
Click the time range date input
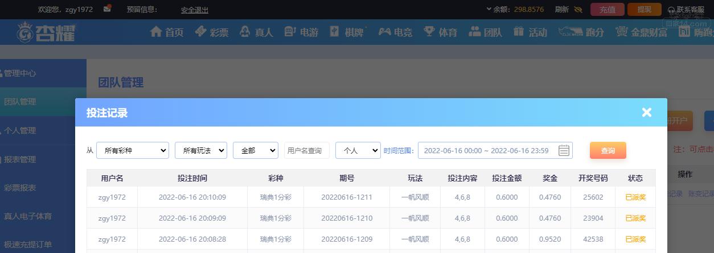495,150
